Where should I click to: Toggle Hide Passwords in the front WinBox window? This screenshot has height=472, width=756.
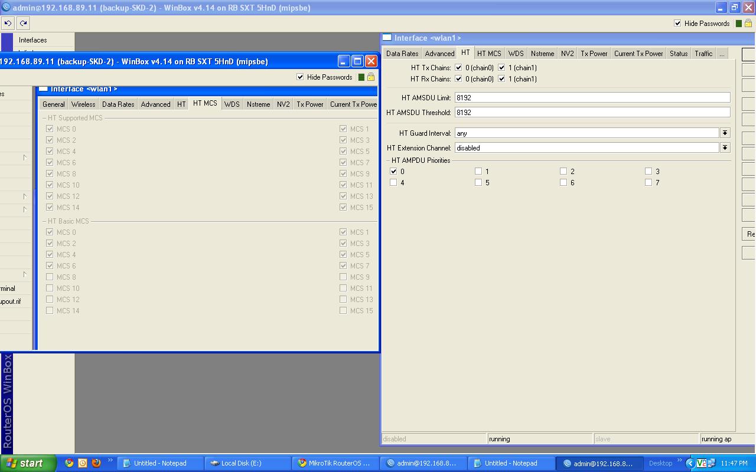coord(300,77)
